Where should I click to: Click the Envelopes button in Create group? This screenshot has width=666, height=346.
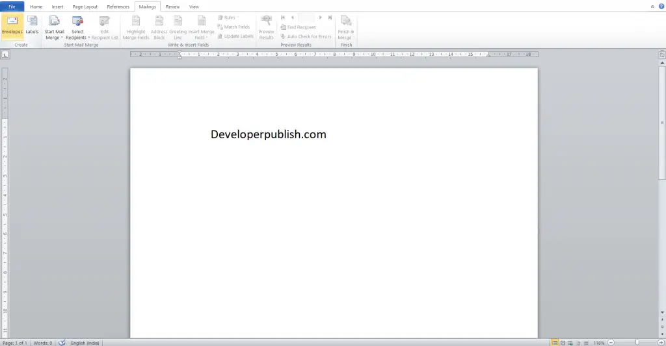(x=12, y=26)
